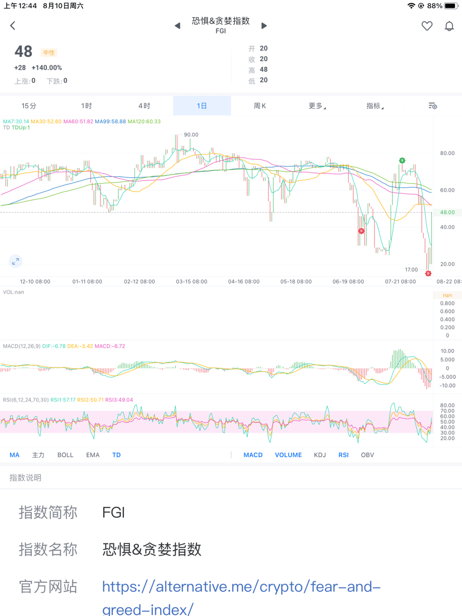
Task: Tap the 90.00 high price label
Action: (x=191, y=135)
